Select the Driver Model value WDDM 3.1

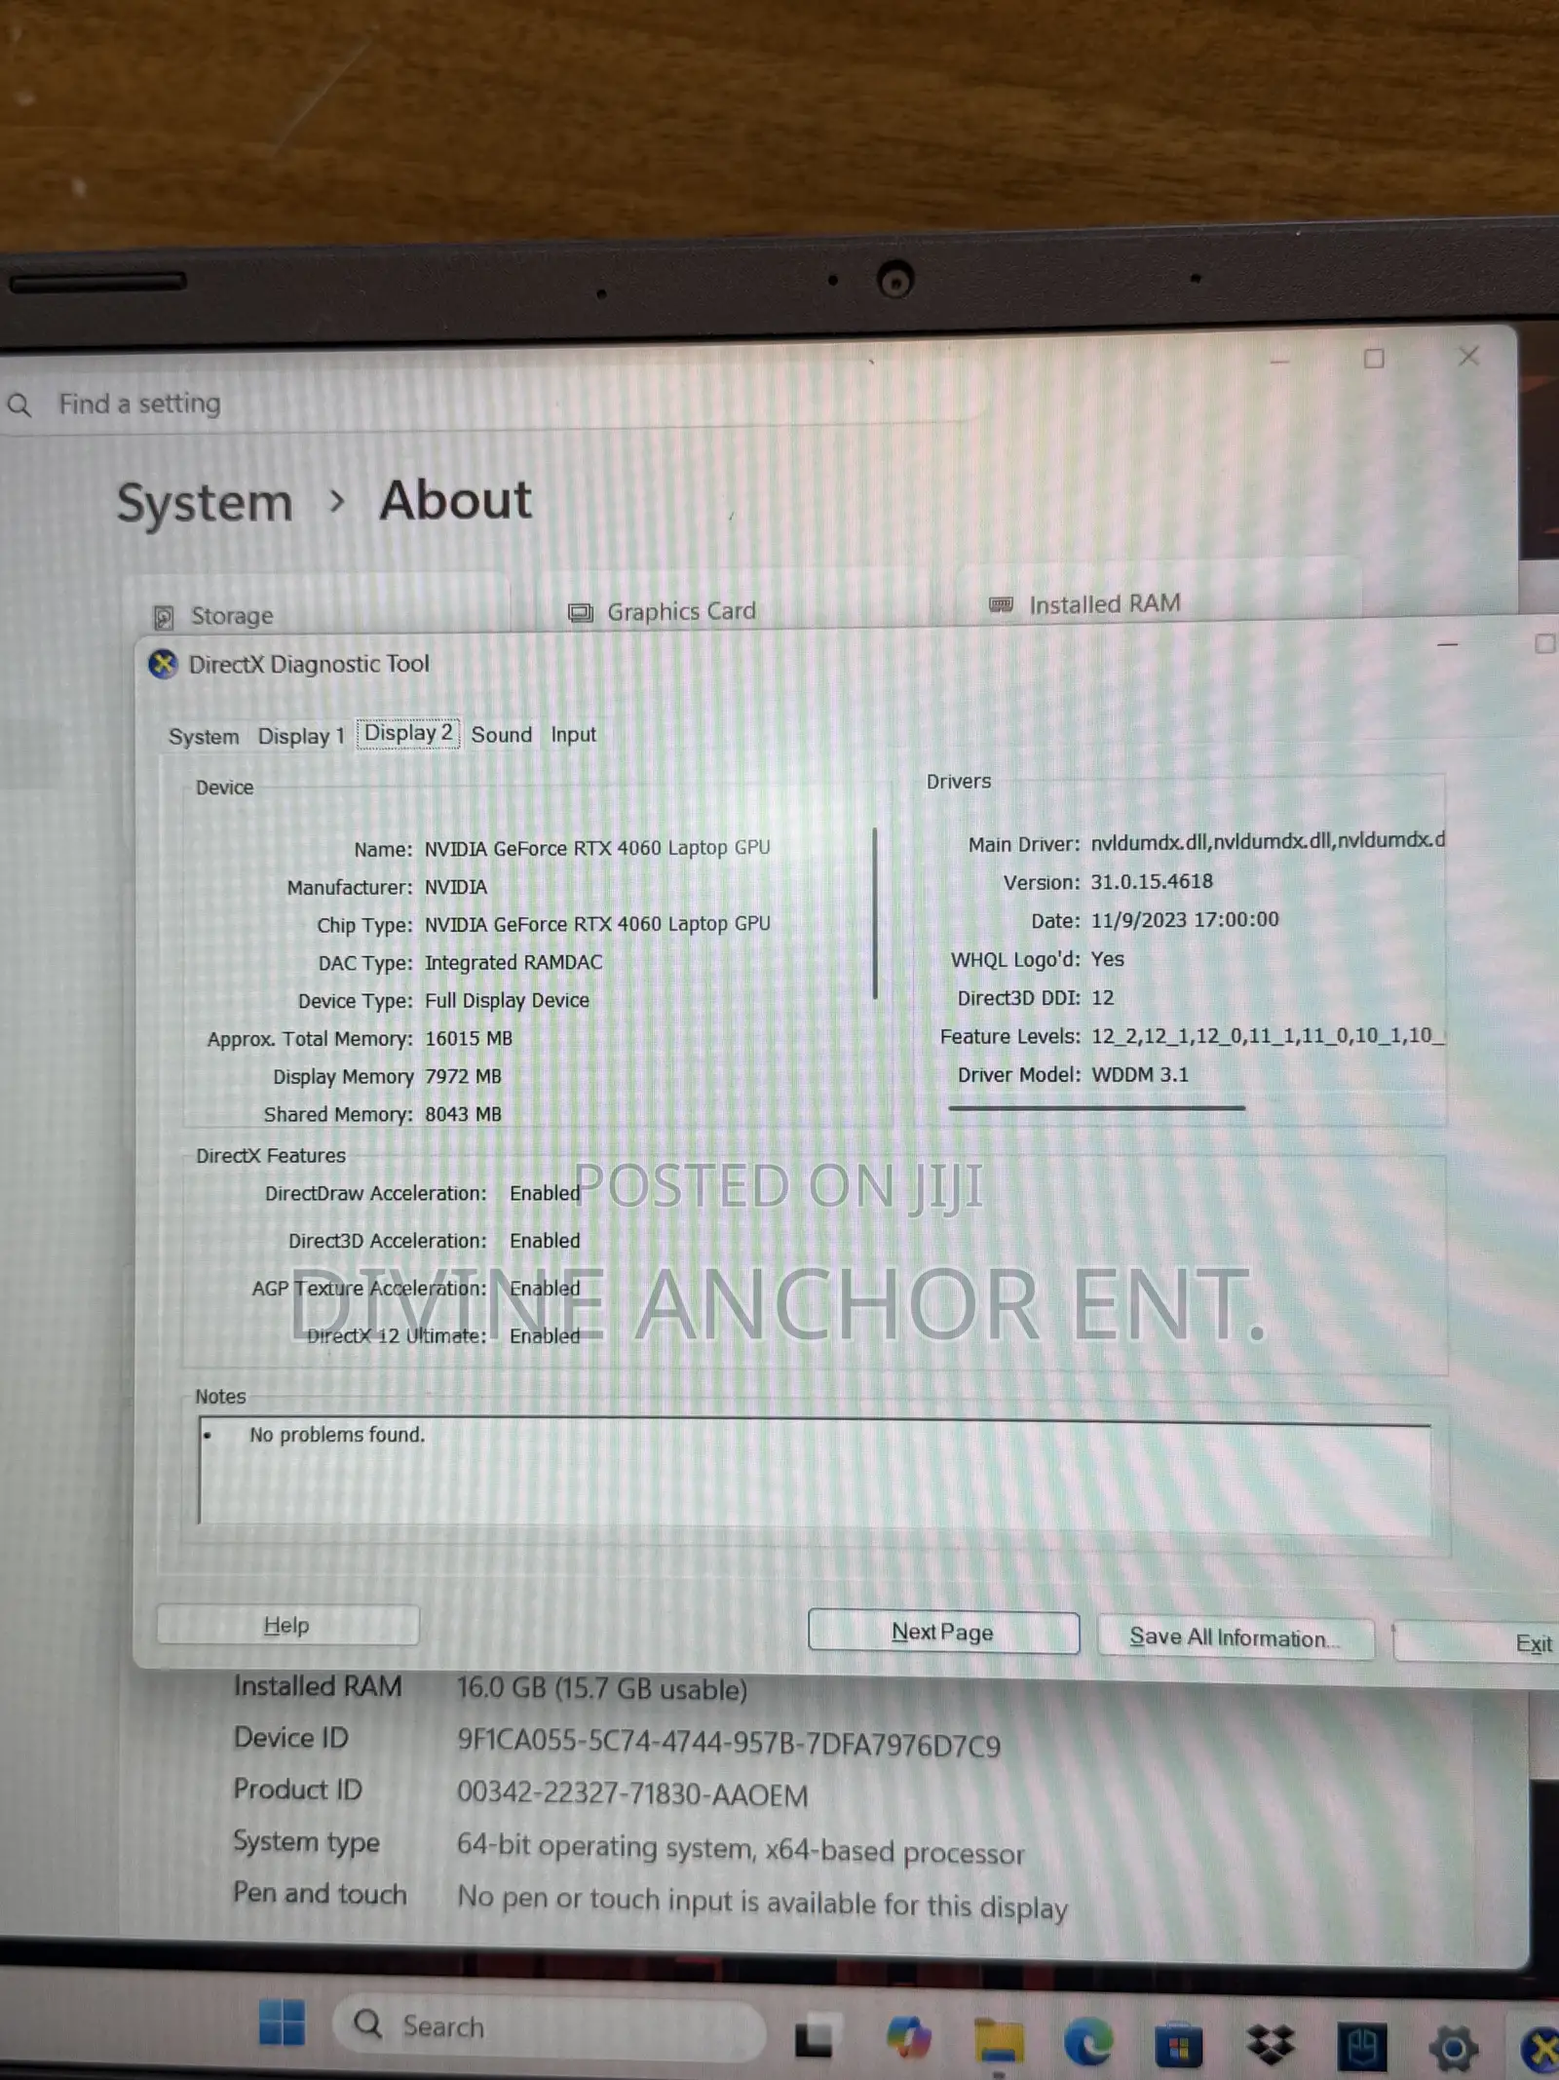1140,1075
